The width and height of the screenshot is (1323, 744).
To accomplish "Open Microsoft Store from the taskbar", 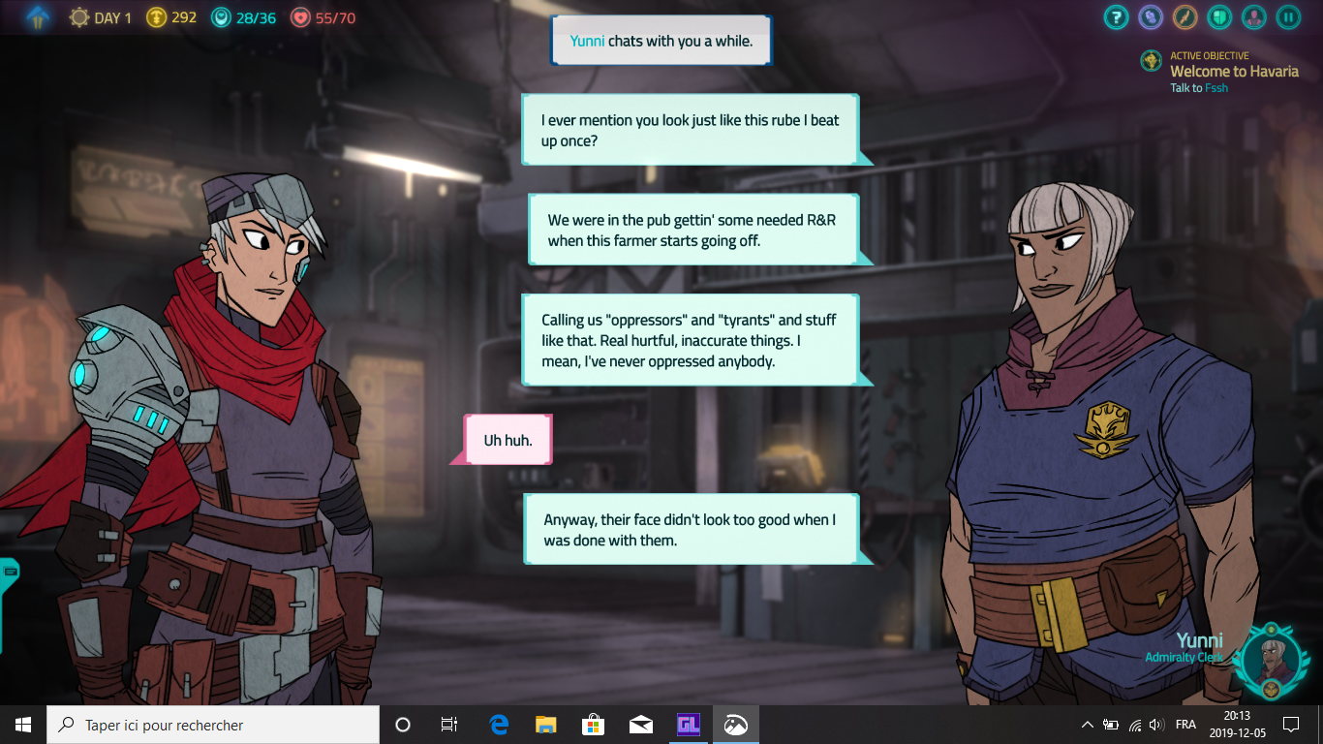I will [593, 725].
